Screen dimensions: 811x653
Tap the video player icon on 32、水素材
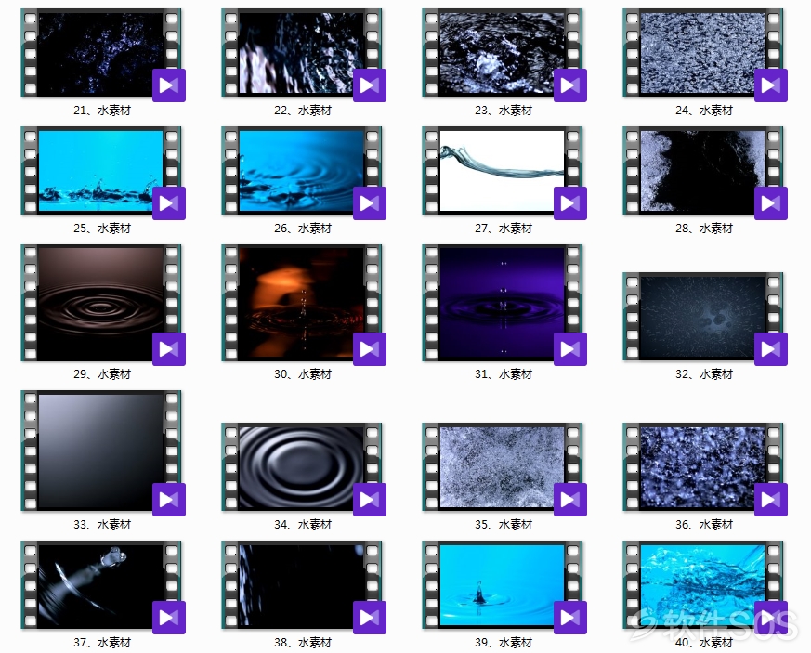point(771,349)
